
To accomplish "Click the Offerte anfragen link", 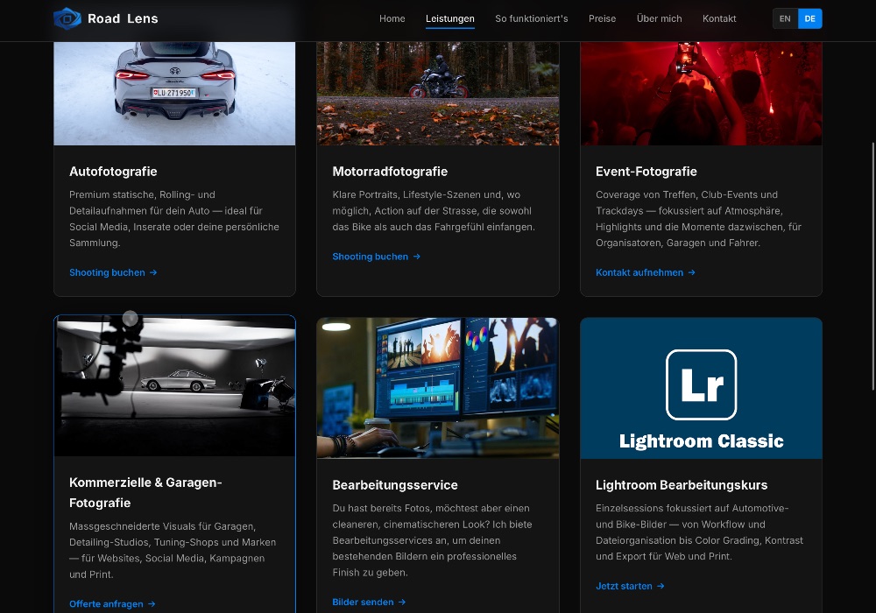I will coord(112,603).
